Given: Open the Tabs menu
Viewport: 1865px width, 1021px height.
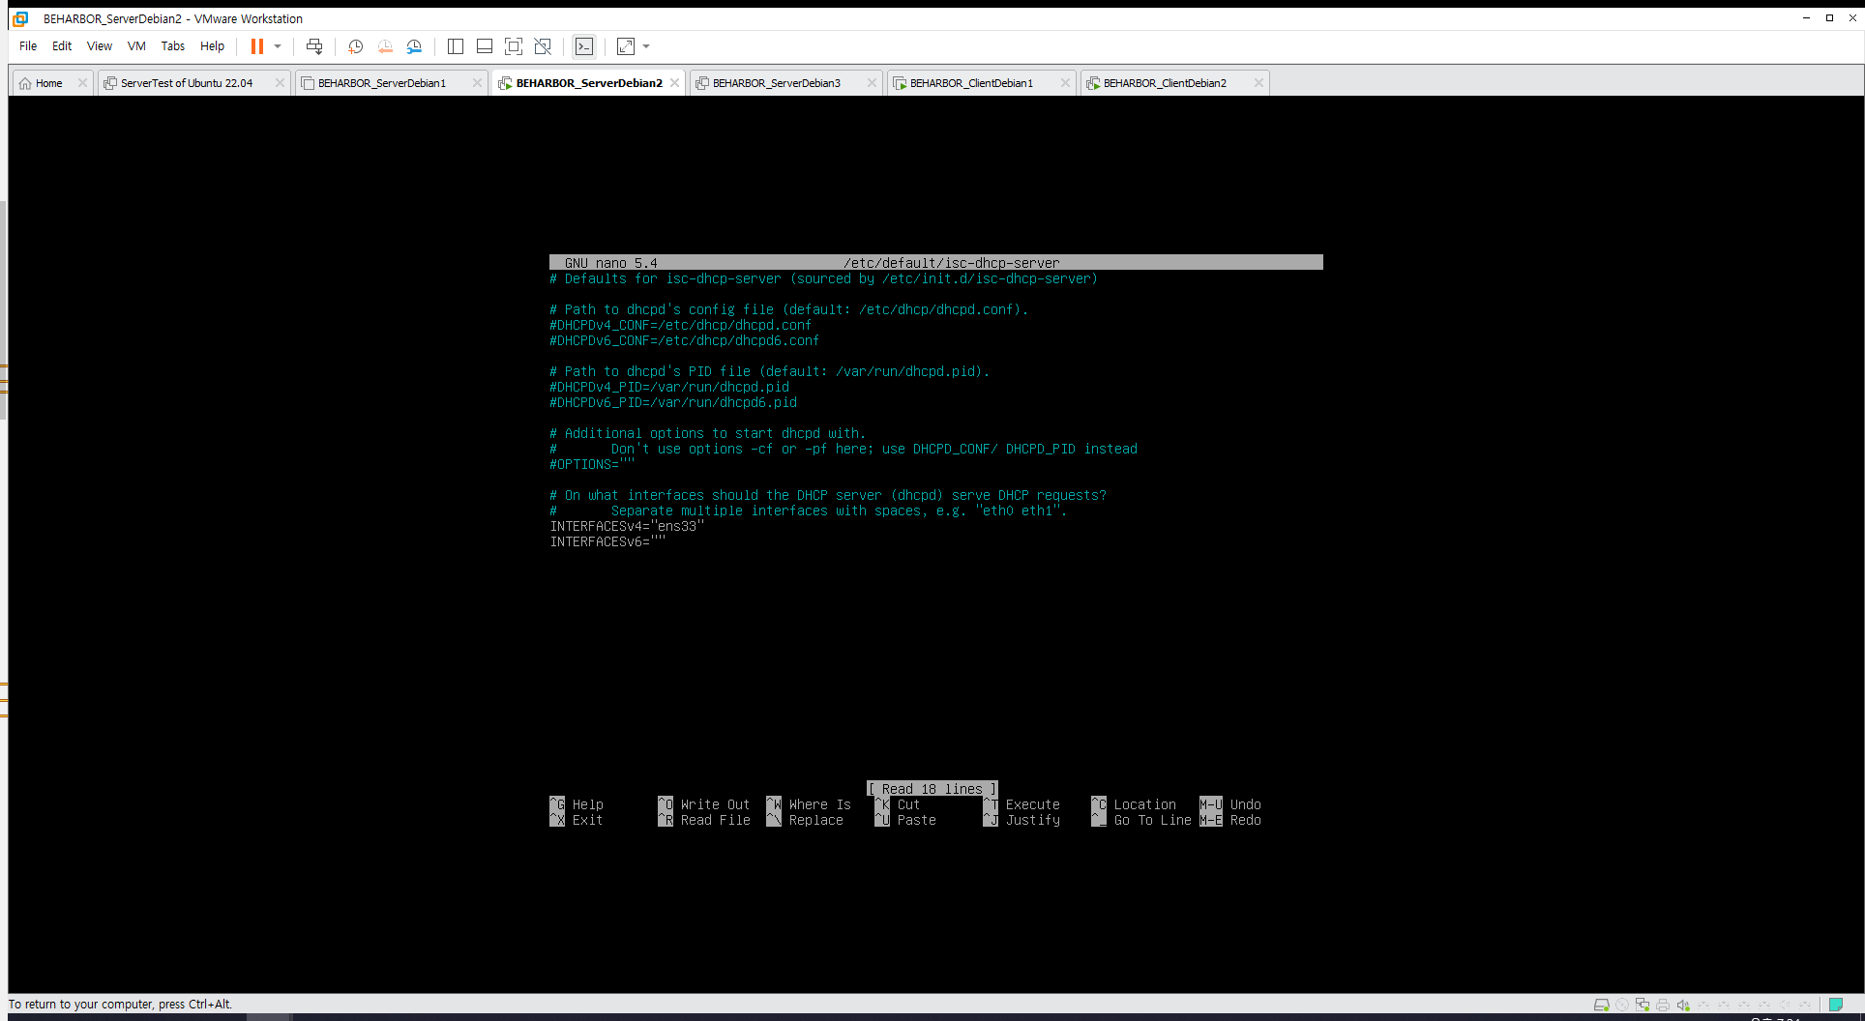Looking at the screenshot, I should [173, 45].
